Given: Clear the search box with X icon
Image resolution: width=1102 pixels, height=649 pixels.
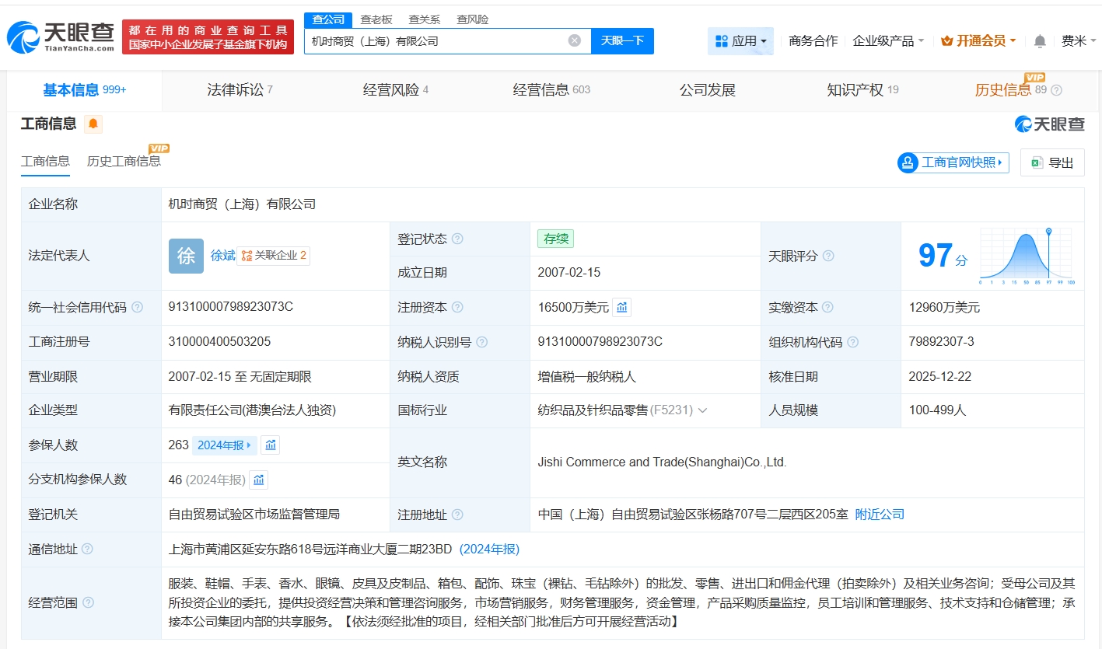Looking at the screenshot, I should pos(574,40).
